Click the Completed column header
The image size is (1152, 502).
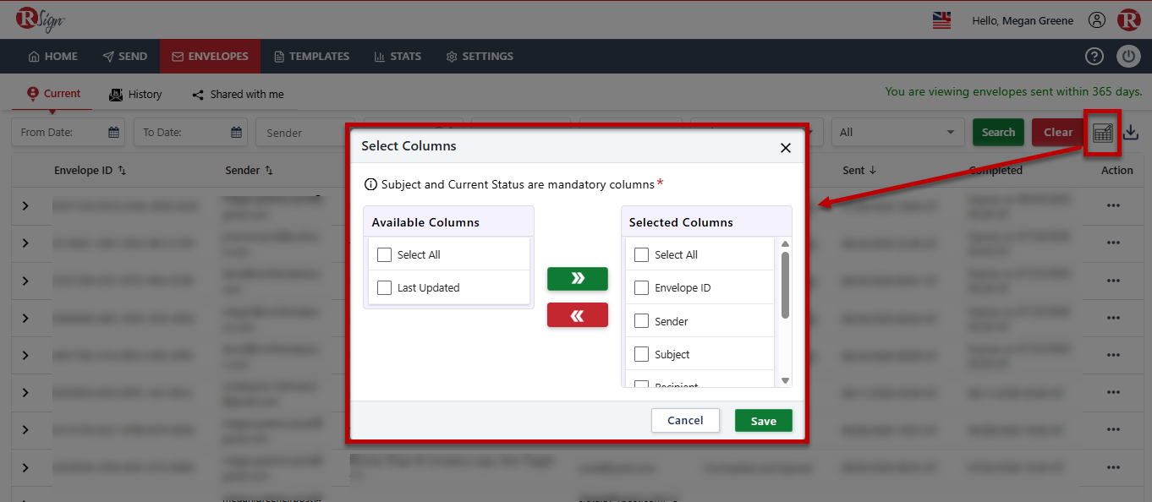click(x=996, y=171)
